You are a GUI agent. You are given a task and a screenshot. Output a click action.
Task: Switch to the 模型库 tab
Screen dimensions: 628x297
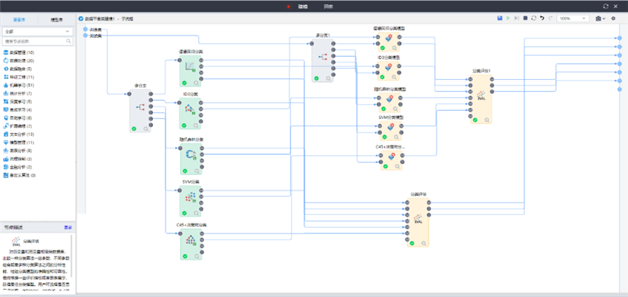pyautogui.click(x=56, y=19)
